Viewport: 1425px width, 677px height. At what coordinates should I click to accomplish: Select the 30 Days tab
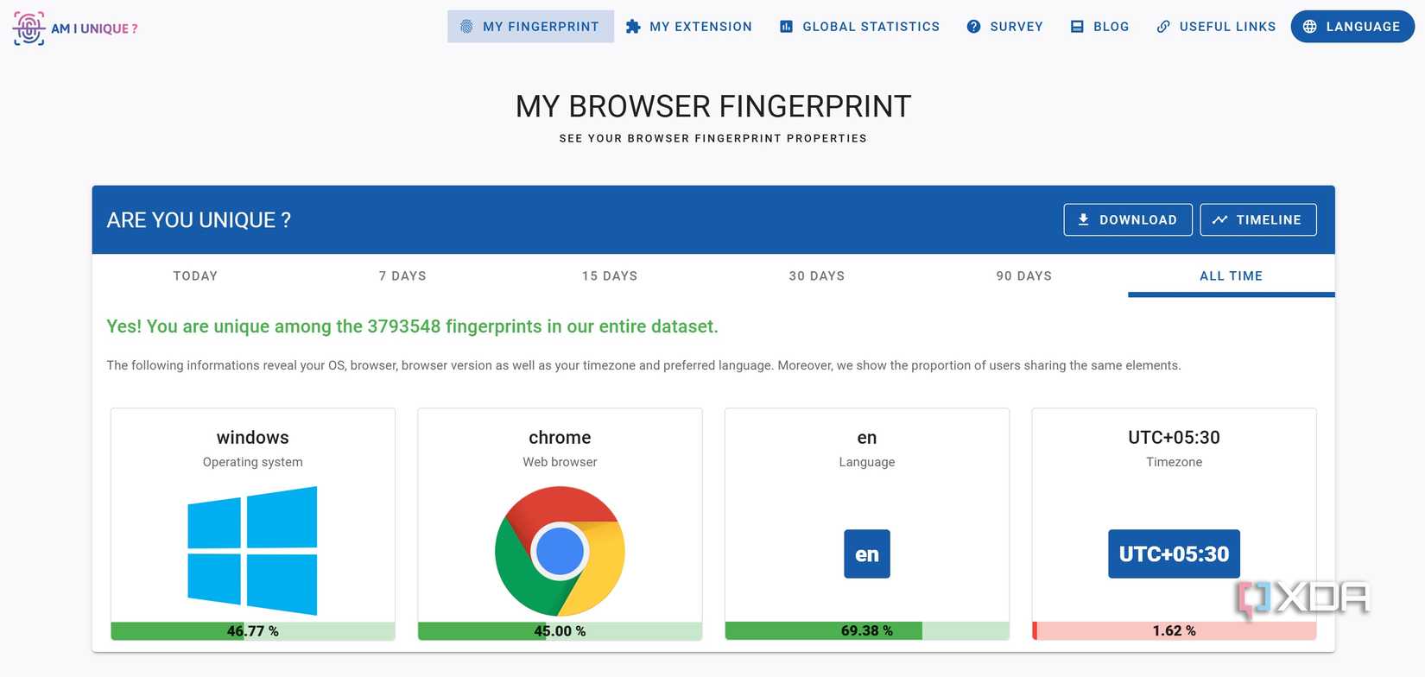(x=817, y=275)
